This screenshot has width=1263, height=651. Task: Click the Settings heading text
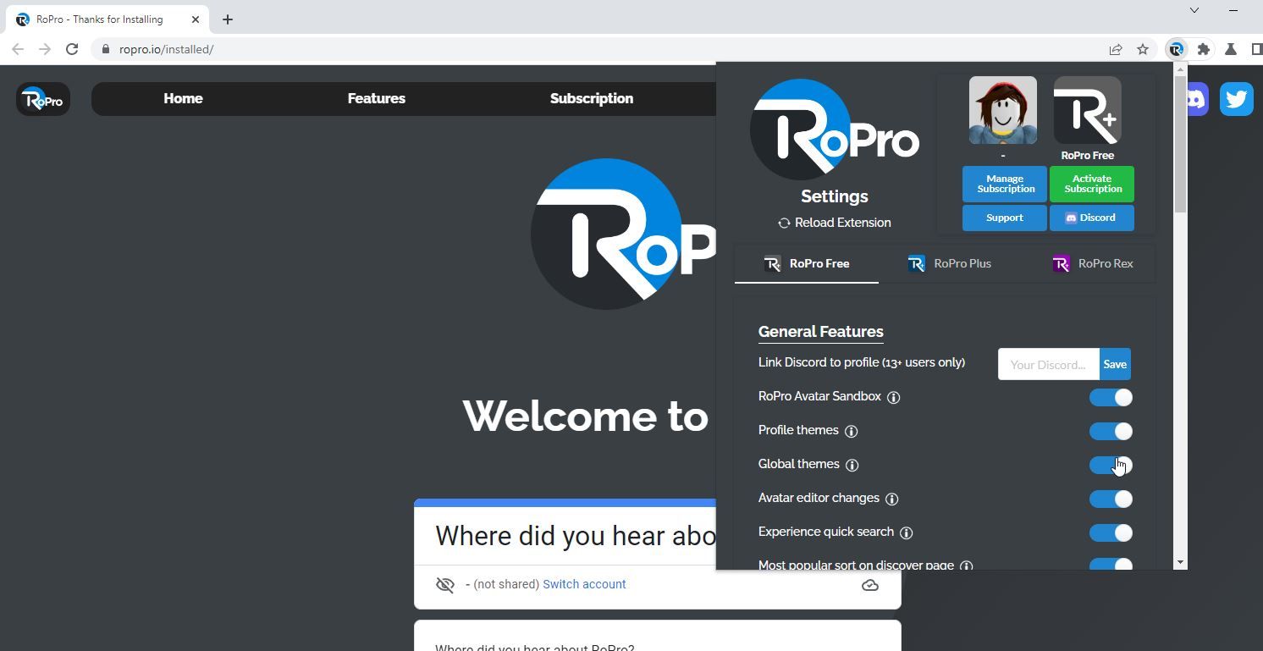(835, 196)
